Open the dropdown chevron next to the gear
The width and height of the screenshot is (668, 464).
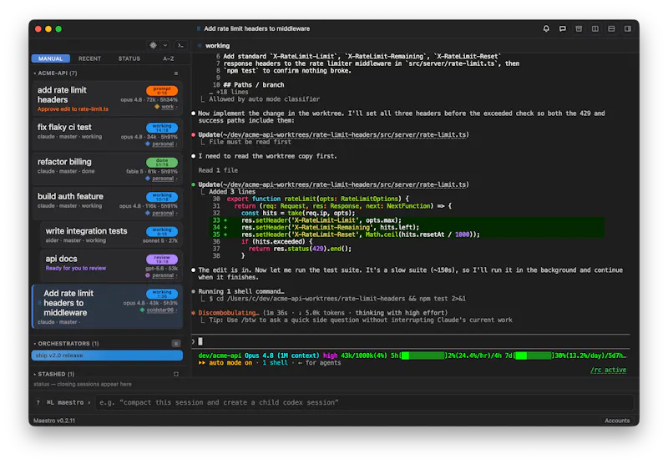[165, 45]
